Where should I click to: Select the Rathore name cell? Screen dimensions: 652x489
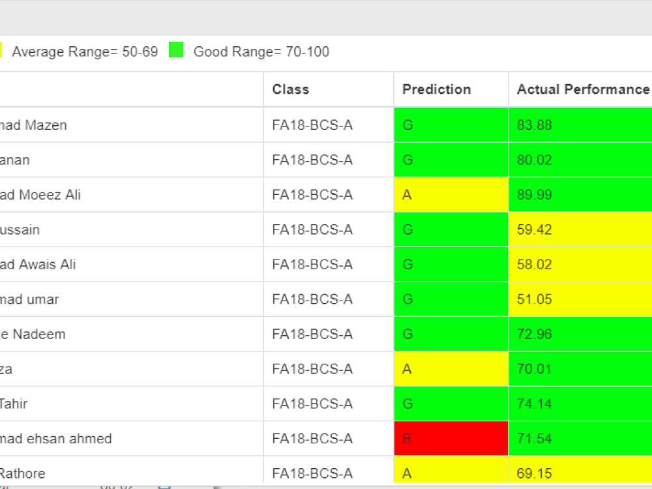[132, 470]
